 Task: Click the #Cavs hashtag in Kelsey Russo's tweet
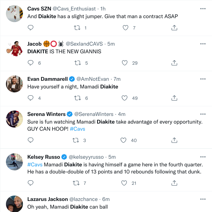tap(35, 164)
